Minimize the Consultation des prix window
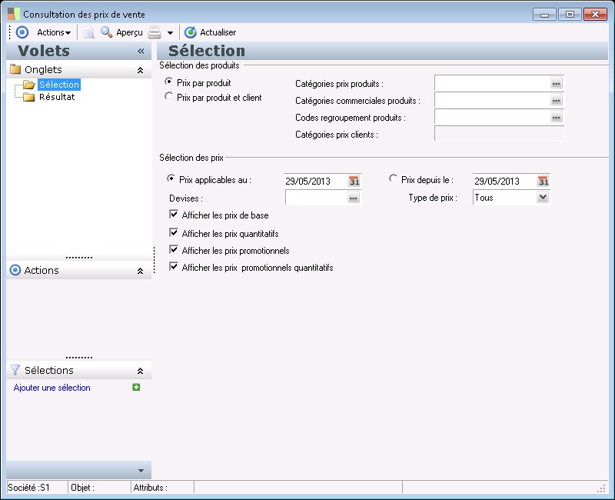 [544, 15]
